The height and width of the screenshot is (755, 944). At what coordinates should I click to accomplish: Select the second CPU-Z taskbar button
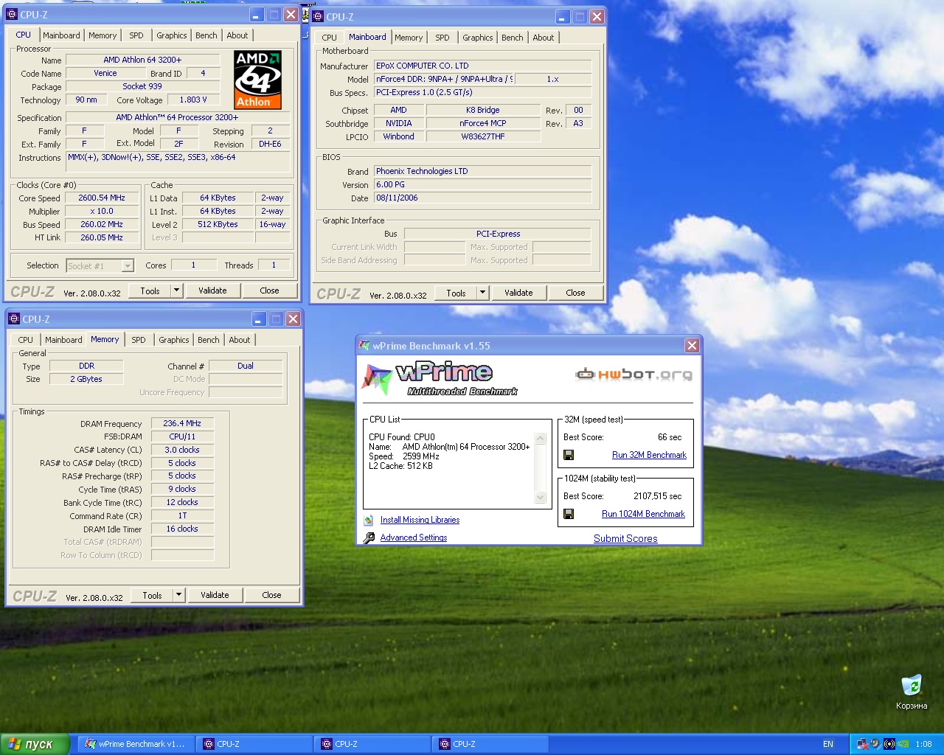click(x=372, y=744)
